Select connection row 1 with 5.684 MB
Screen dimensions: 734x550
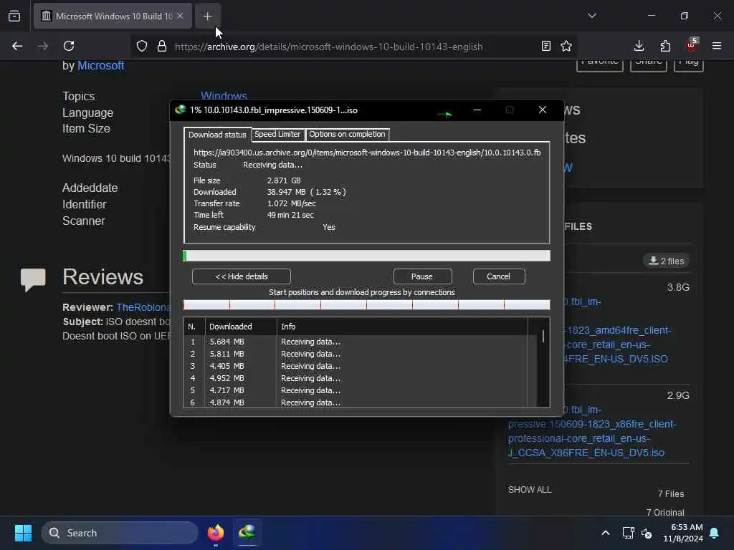click(356, 342)
